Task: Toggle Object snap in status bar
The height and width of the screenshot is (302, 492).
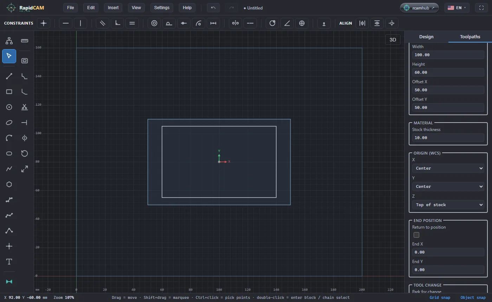Action: pos(473,297)
